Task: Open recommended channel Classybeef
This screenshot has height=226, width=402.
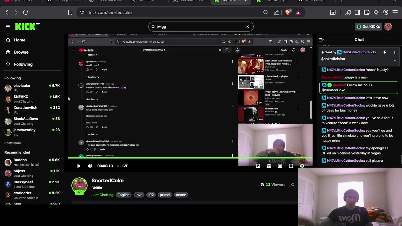Action: click(32, 184)
